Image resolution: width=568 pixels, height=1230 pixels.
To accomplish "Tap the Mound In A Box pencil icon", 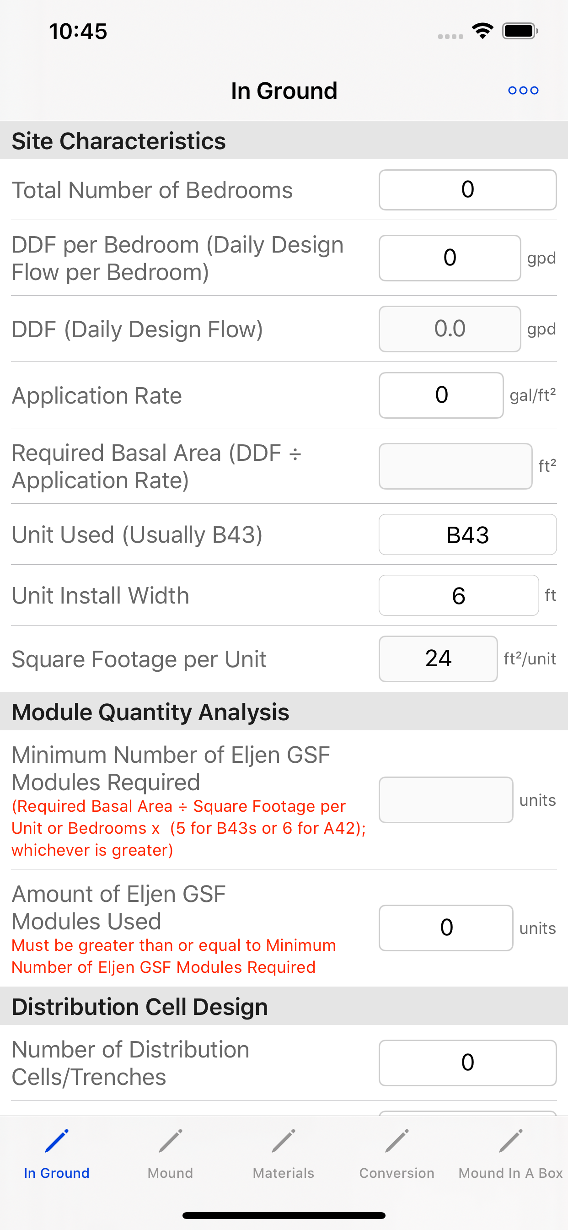I will [x=511, y=1141].
